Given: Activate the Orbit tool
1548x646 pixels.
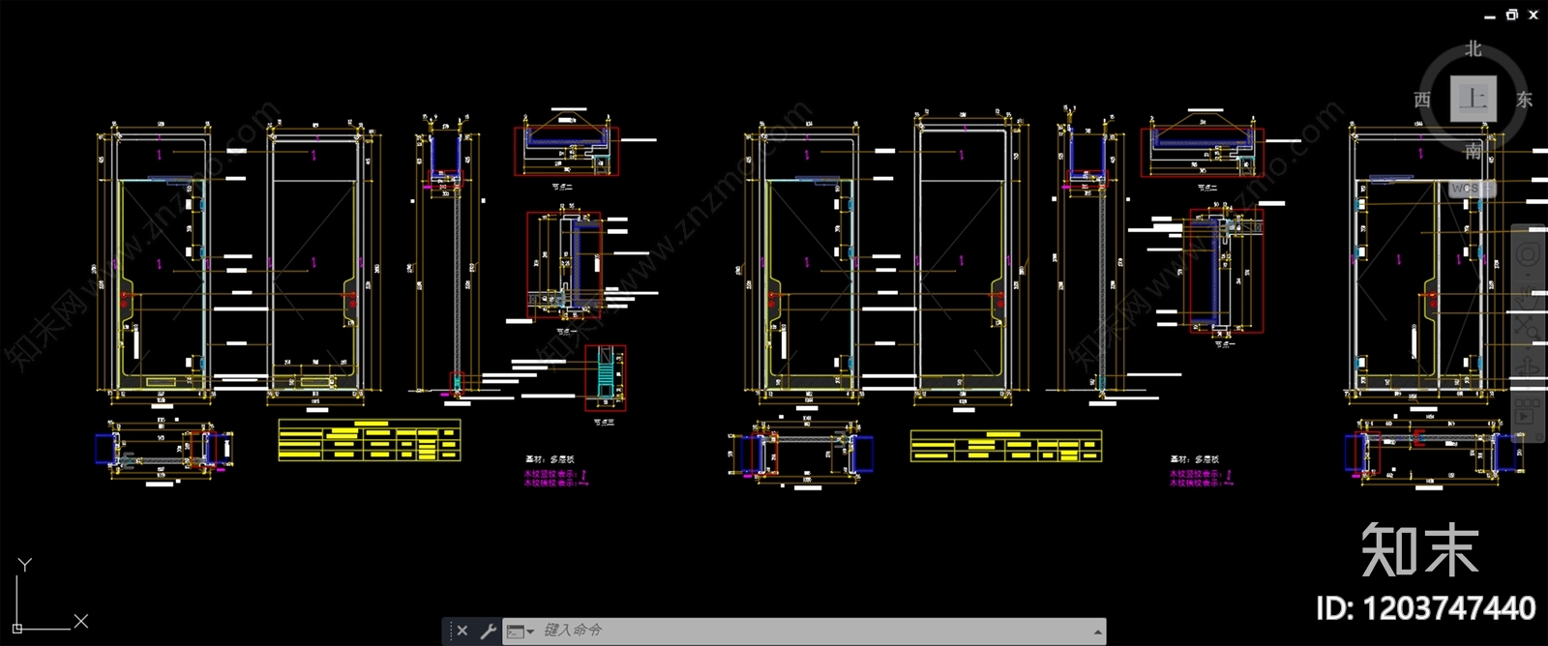Looking at the screenshot, I should (x=1527, y=367).
